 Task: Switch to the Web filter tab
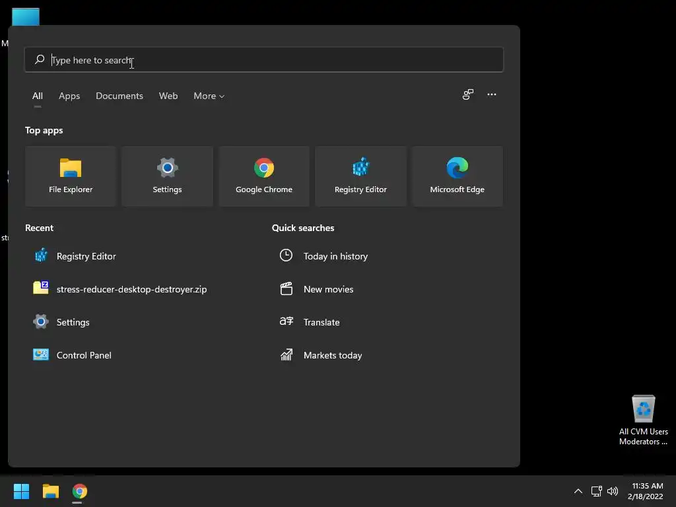[168, 96]
